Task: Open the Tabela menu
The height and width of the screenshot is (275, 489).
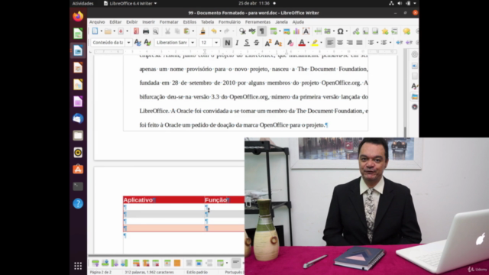Action: pyautogui.click(x=207, y=22)
